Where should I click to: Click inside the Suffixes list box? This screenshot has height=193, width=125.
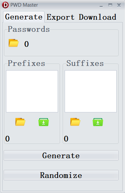[x=90, y=91]
